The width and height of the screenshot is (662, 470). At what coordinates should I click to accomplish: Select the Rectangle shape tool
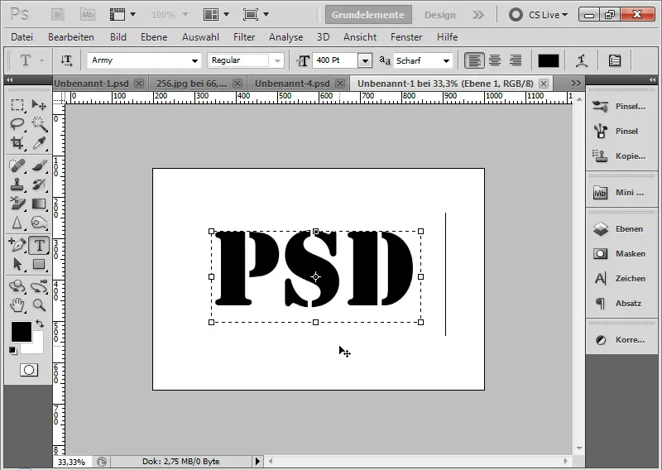[39, 264]
